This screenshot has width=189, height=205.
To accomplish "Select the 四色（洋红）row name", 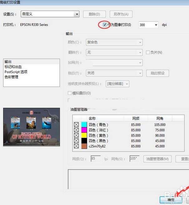I will coord(98,130).
